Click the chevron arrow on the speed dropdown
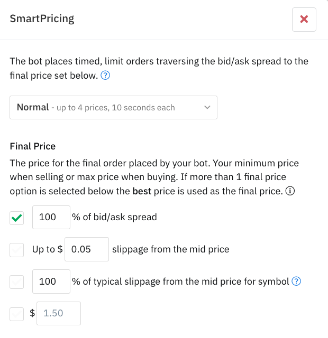 point(206,107)
